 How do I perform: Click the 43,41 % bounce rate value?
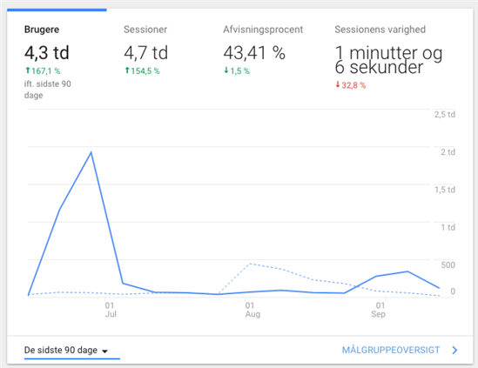click(x=254, y=52)
